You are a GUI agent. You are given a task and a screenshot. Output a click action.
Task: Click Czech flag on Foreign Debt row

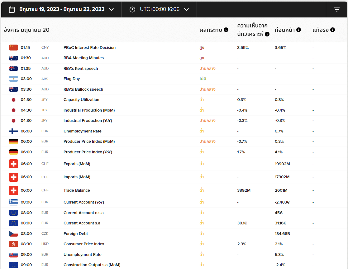[13, 234]
